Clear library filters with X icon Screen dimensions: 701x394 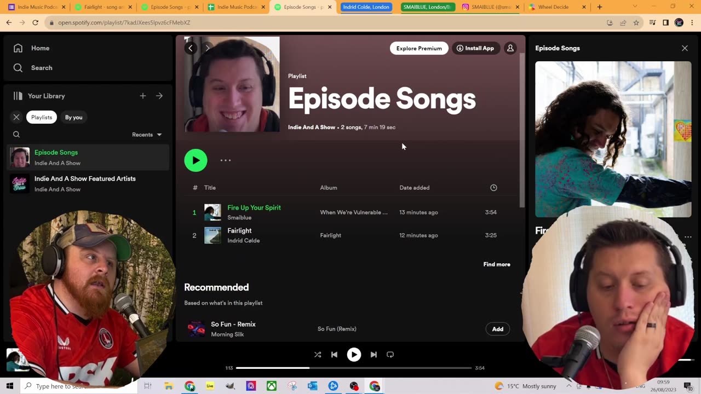tap(16, 117)
